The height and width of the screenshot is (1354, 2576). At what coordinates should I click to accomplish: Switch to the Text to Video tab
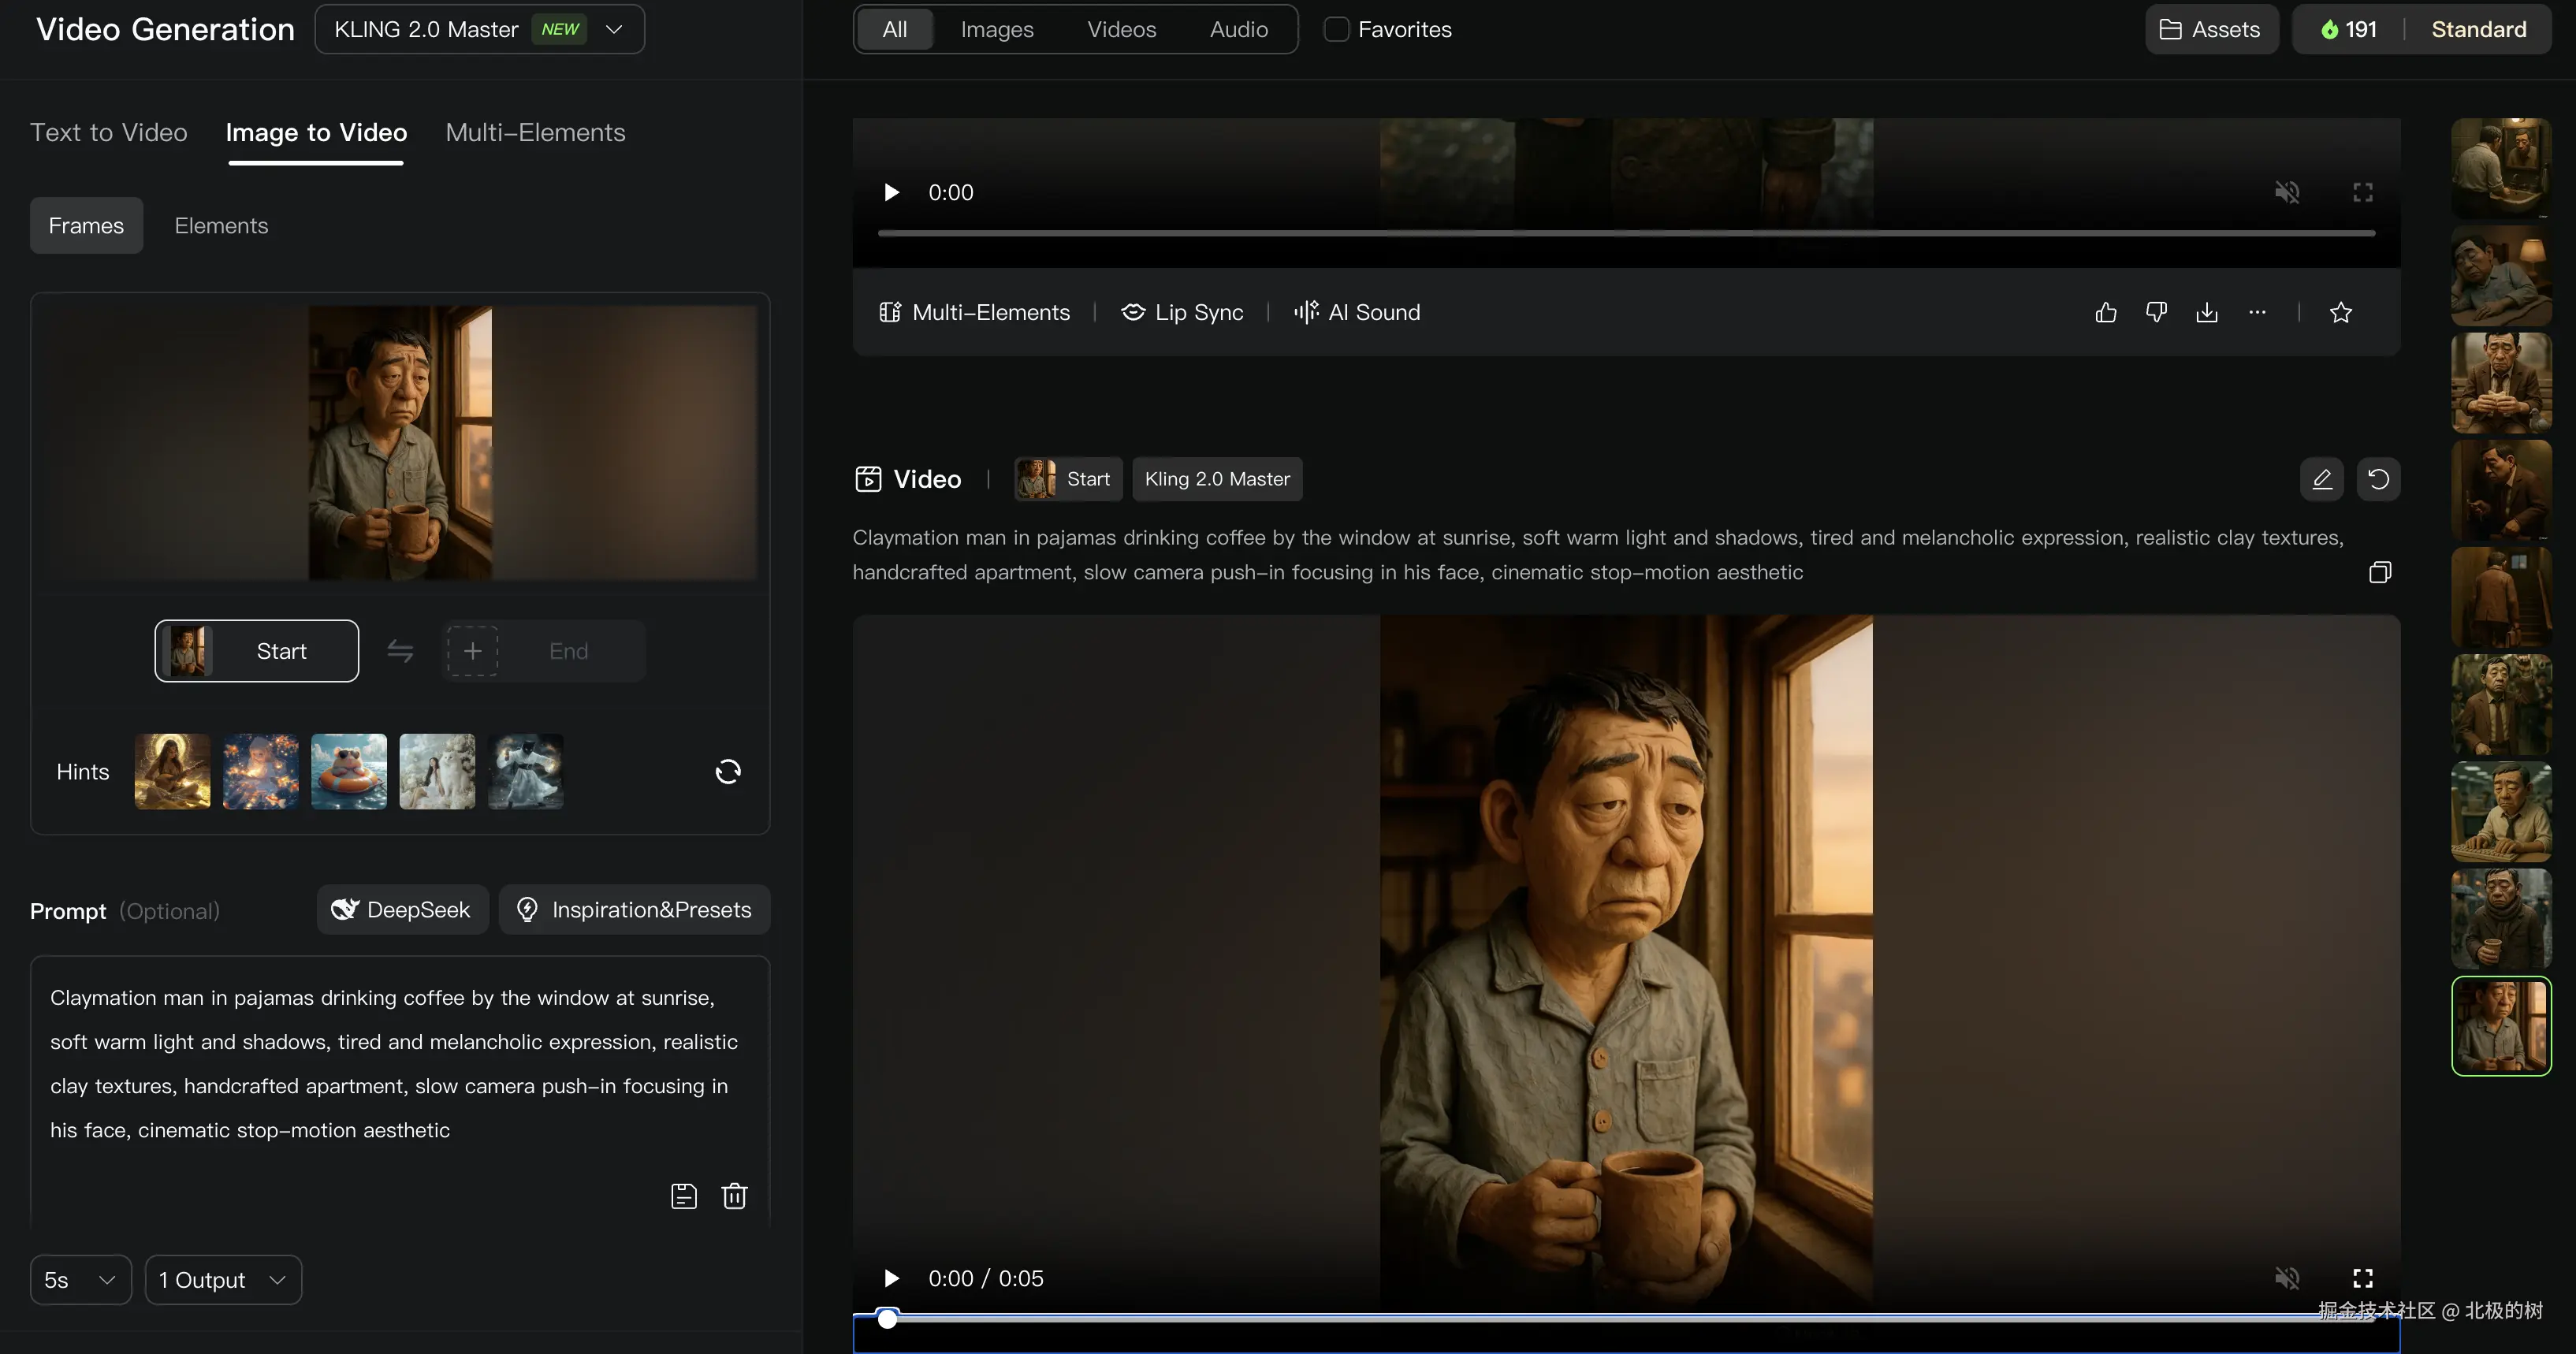click(x=109, y=132)
